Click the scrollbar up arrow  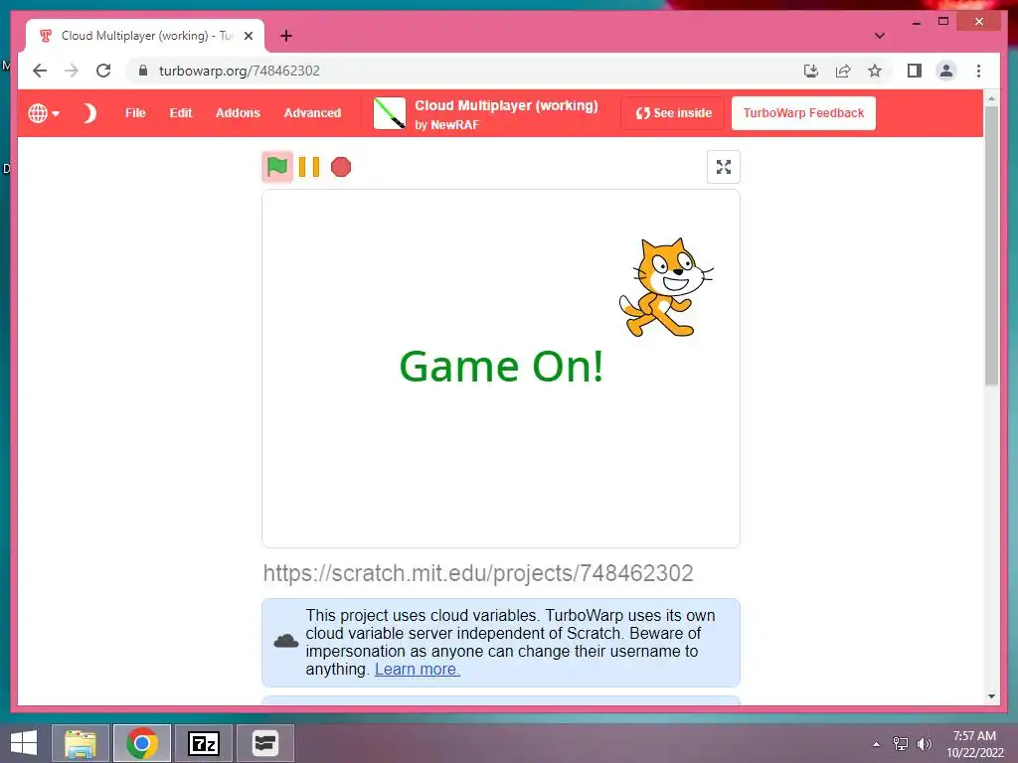[x=991, y=98]
